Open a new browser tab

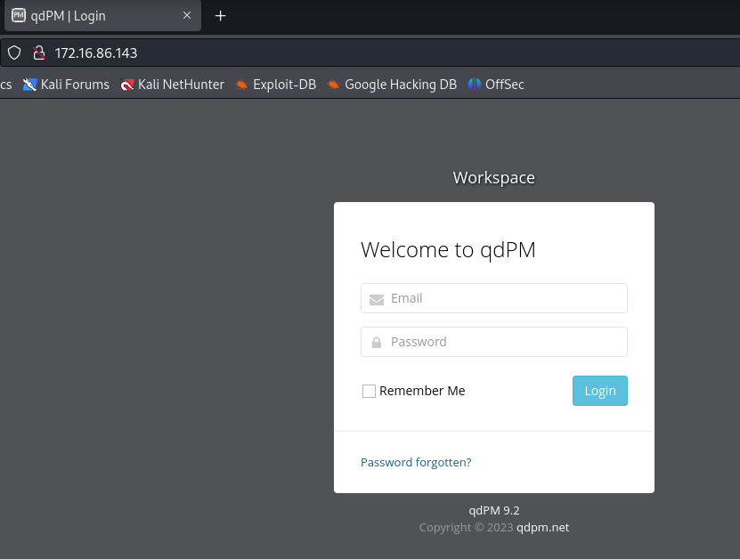point(220,16)
